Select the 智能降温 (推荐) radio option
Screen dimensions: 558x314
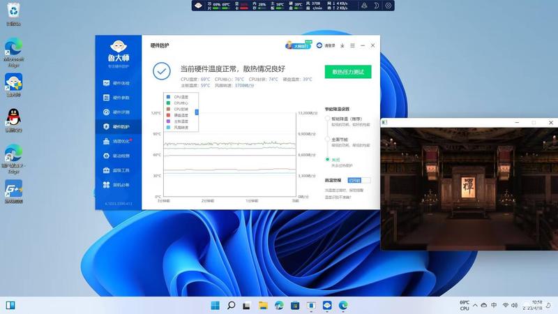point(327,119)
